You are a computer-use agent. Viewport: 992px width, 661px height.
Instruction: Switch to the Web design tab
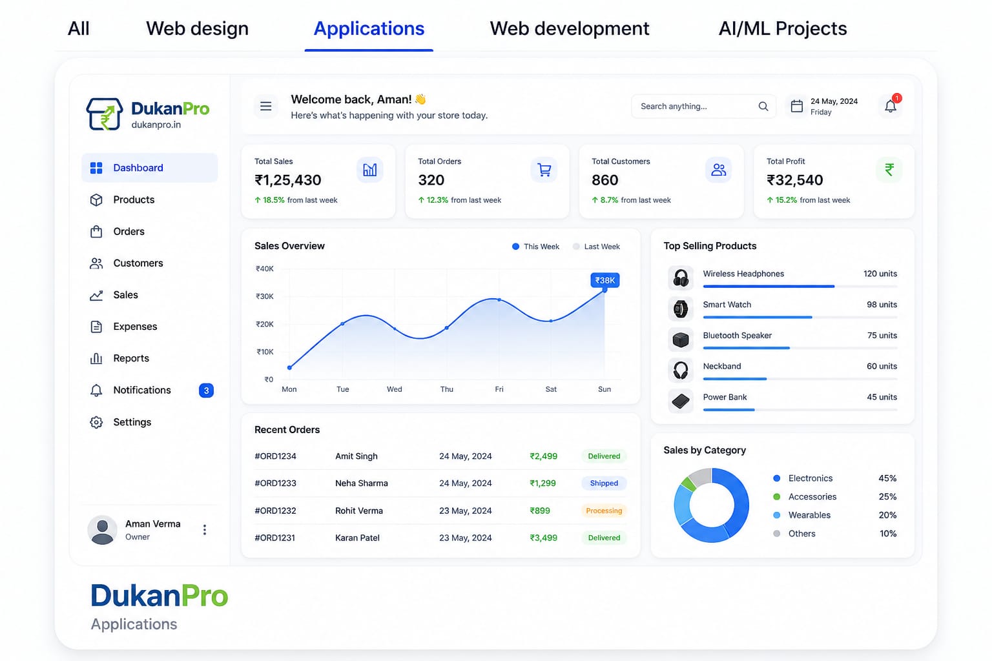click(x=197, y=28)
